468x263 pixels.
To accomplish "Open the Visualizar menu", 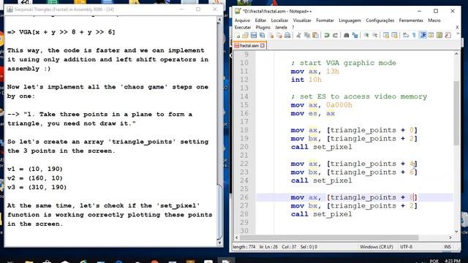I will [x=302, y=20].
